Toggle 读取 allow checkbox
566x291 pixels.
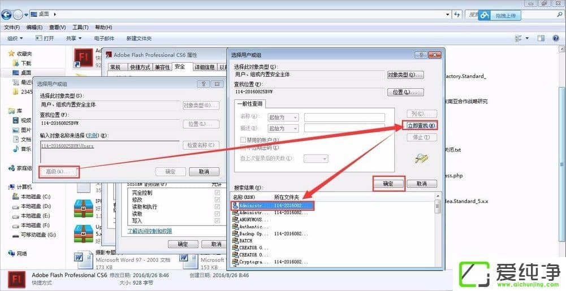click(x=217, y=214)
